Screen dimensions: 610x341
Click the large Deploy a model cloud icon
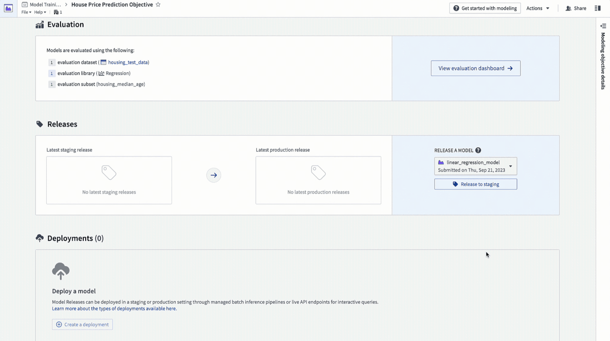click(61, 271)
